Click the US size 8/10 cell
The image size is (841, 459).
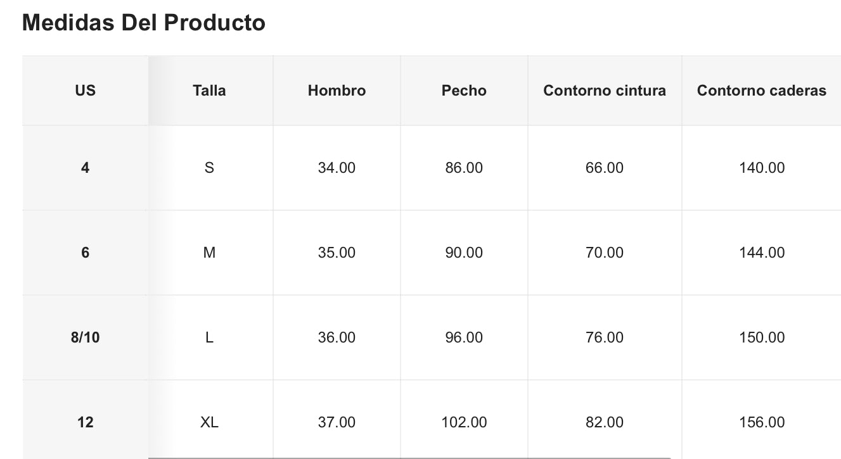(x=85, y=337)
